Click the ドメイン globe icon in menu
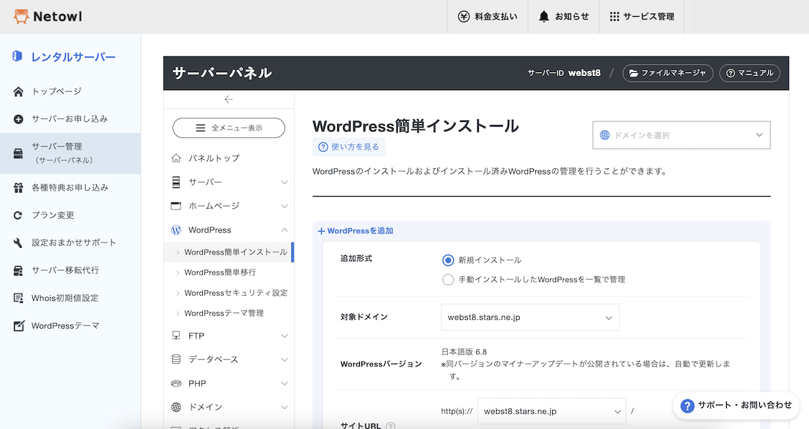This screenshot has width=809, height=429. (x=176, y=407)
